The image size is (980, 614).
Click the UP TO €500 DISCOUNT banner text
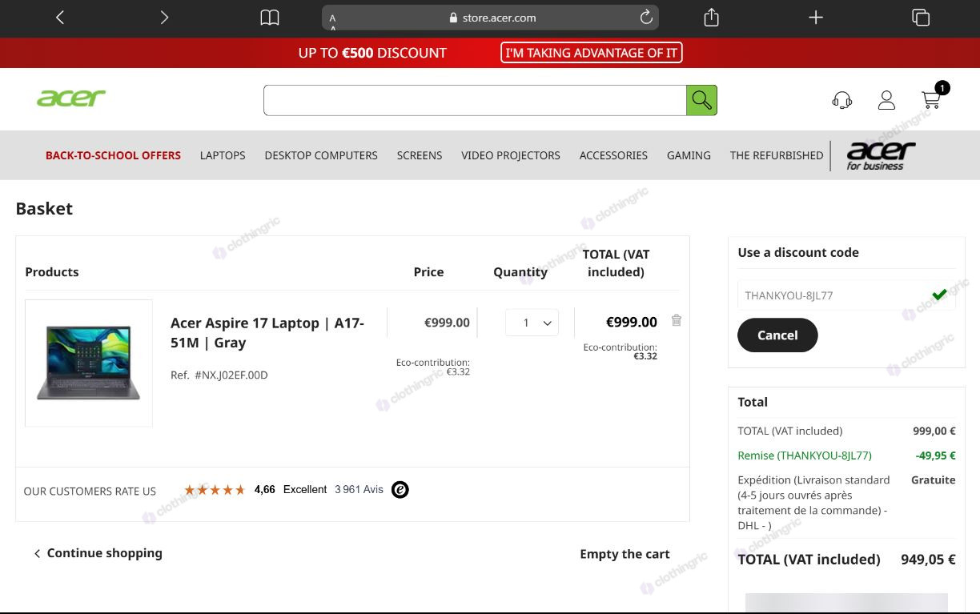(x=372, y=53)
